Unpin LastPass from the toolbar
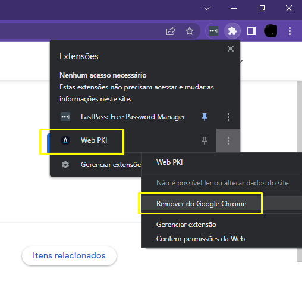302x285 pixels. 205,117
